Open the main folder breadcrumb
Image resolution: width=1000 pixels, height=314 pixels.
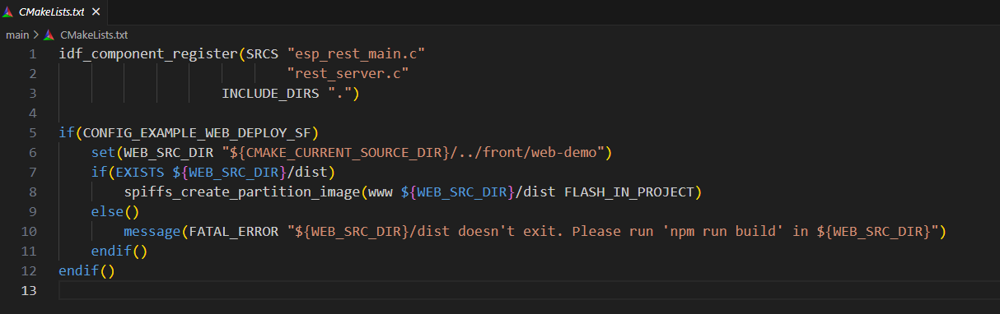(x=17, y=35)
